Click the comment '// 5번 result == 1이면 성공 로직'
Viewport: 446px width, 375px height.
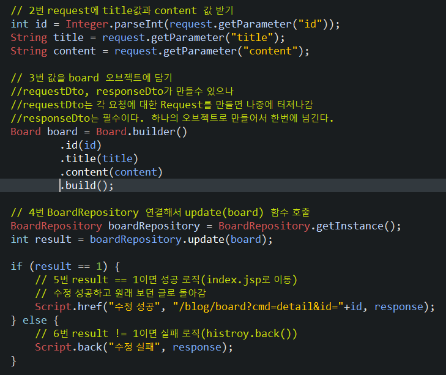click(166, 280)
